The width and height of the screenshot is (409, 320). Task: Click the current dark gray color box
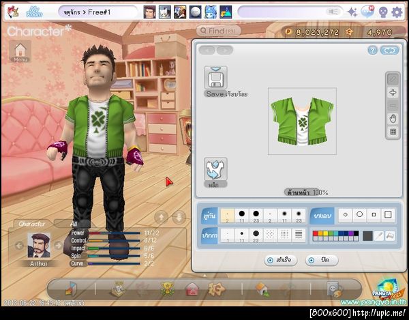point(367,236)
